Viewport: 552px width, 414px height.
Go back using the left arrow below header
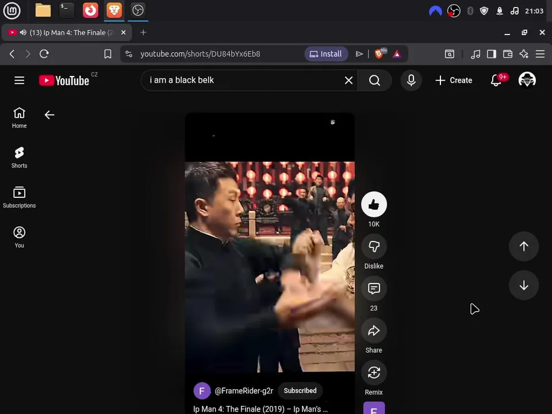pos(49,115)
